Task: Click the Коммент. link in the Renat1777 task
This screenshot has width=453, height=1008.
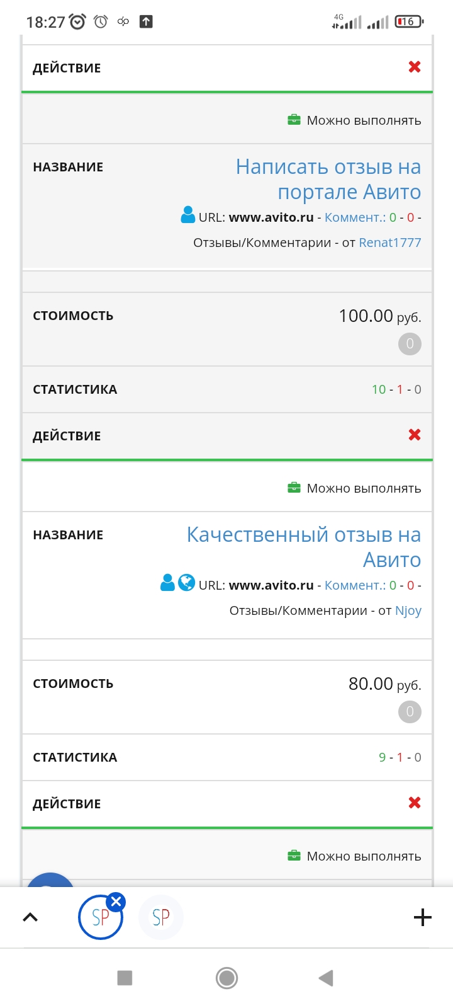Action: pyautogui.click(x=355, y=217)
